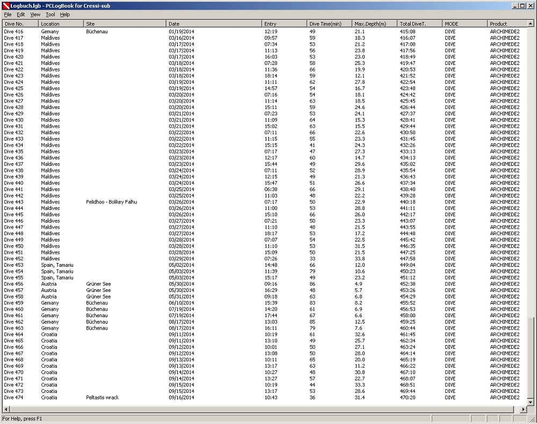Click the entry time 06:38 in the Dive 441 row
537x424 pixels.
(271, 189)
